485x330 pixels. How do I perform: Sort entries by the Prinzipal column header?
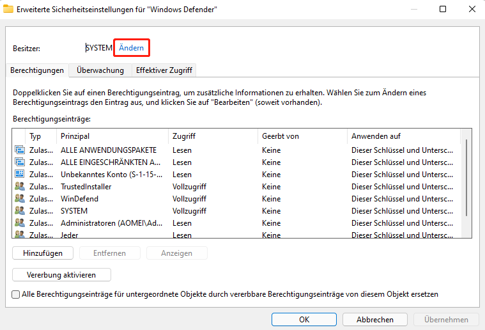112,136
